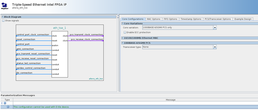Click the status_led_connection label
This screenshot has width=258, height=110.
pos(28,63)
